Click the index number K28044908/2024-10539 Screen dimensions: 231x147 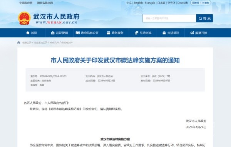(x=54, y=76)
